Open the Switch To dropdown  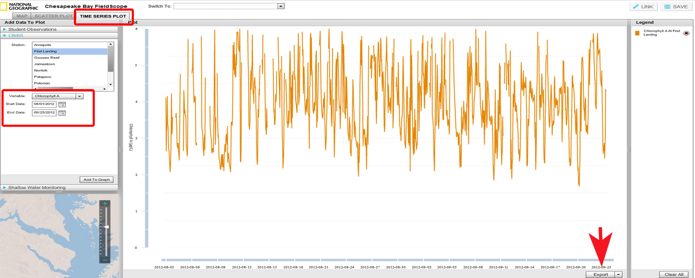click(x=281, y=6)
